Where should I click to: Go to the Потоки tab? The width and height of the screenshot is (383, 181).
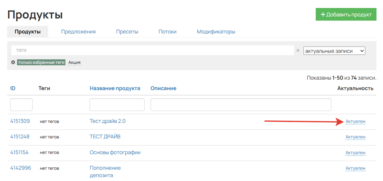168,32
